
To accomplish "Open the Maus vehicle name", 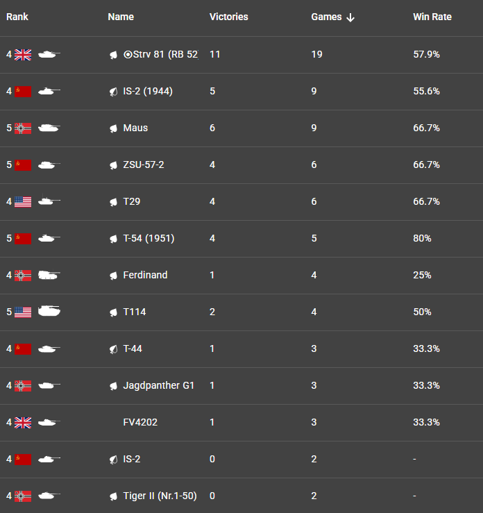I will tap(135, 128).
